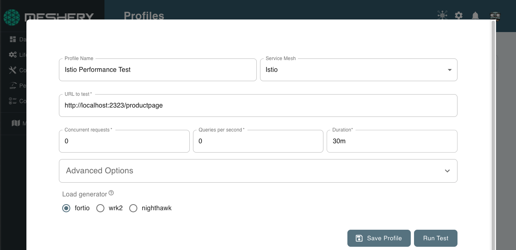Click the user avatar in the header
The width and height of the screenshot is (516, 250).
[495, 16]
